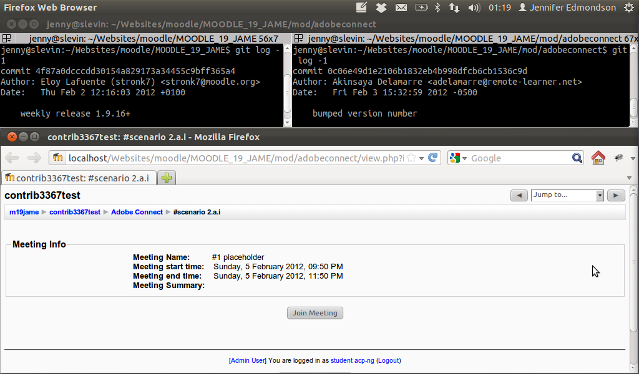Click the Moodle site favicon in URL bar
639x374 pixels.
(58, 158)
